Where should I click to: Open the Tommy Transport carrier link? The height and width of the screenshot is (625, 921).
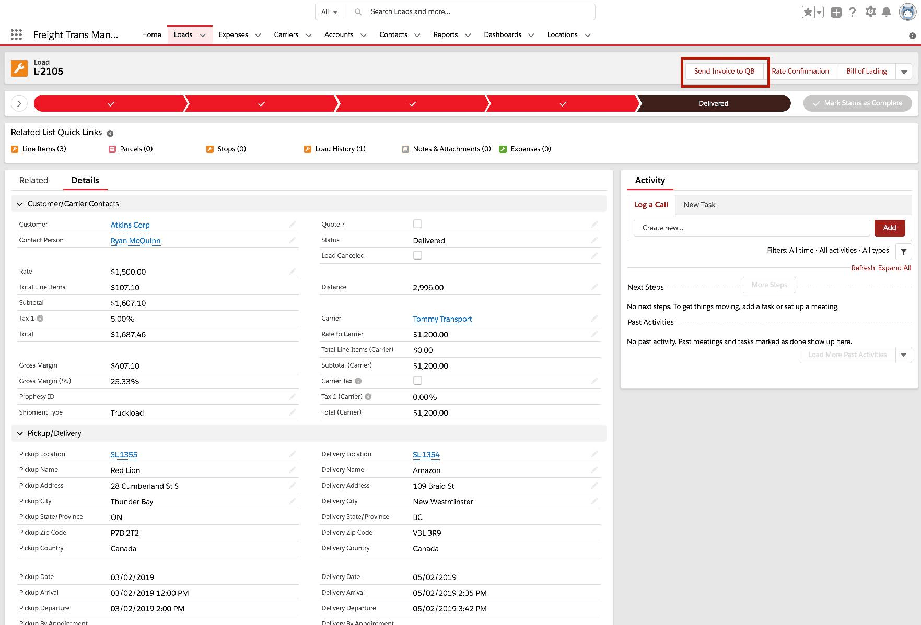pos(442,319)
